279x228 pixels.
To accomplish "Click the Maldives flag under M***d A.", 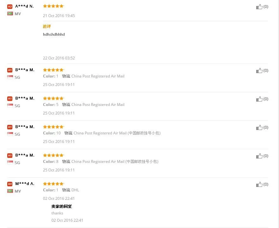I will [10, 191].
